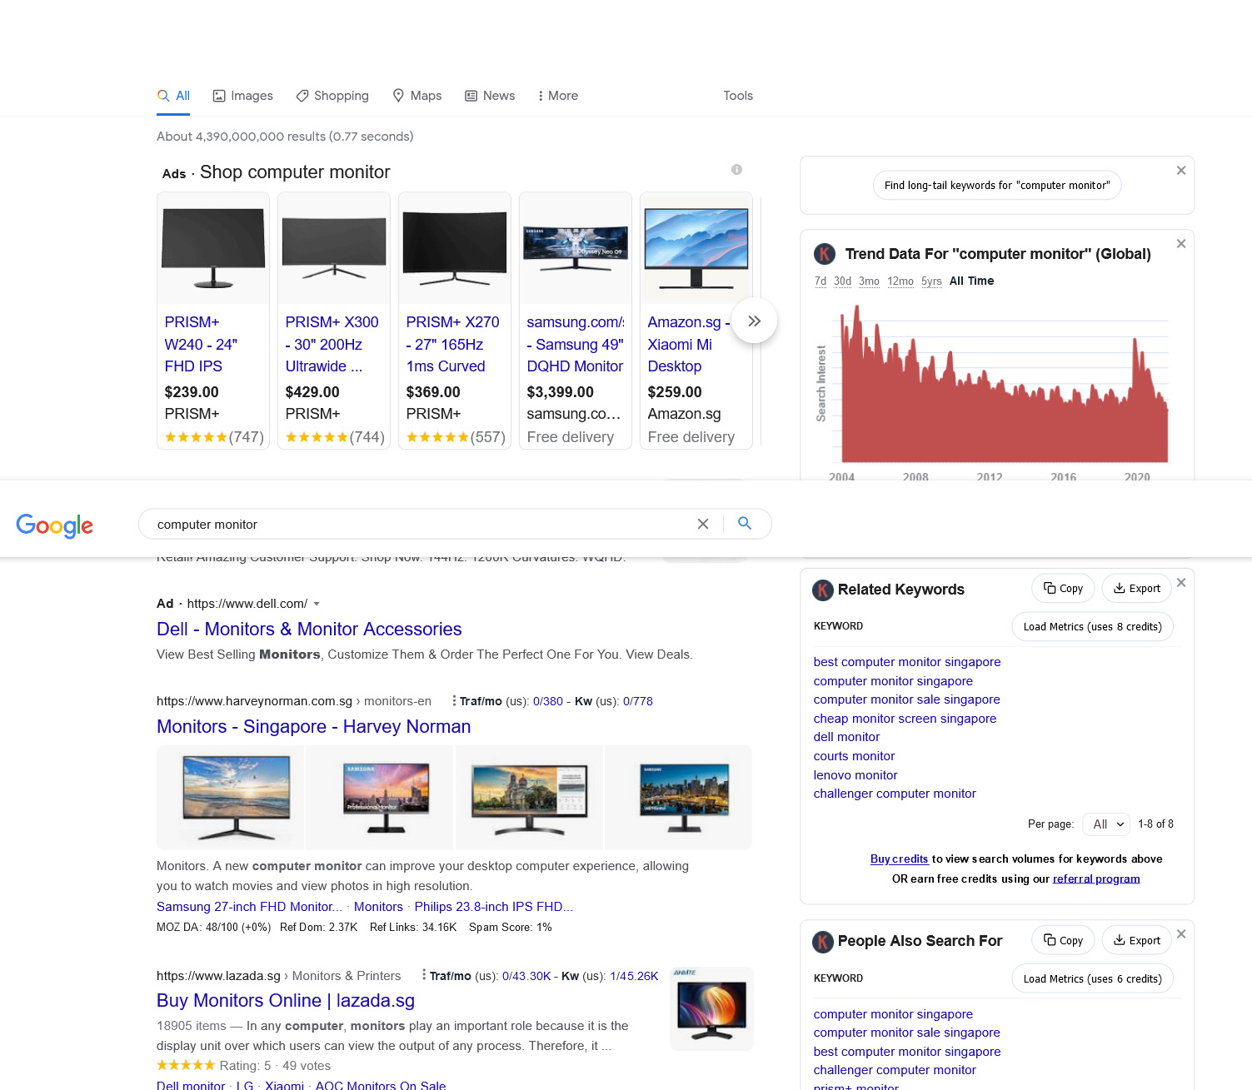Close the long-tail keywords box
The width and height of the screenshot is (1252, 1090).
pos(1181,171)
